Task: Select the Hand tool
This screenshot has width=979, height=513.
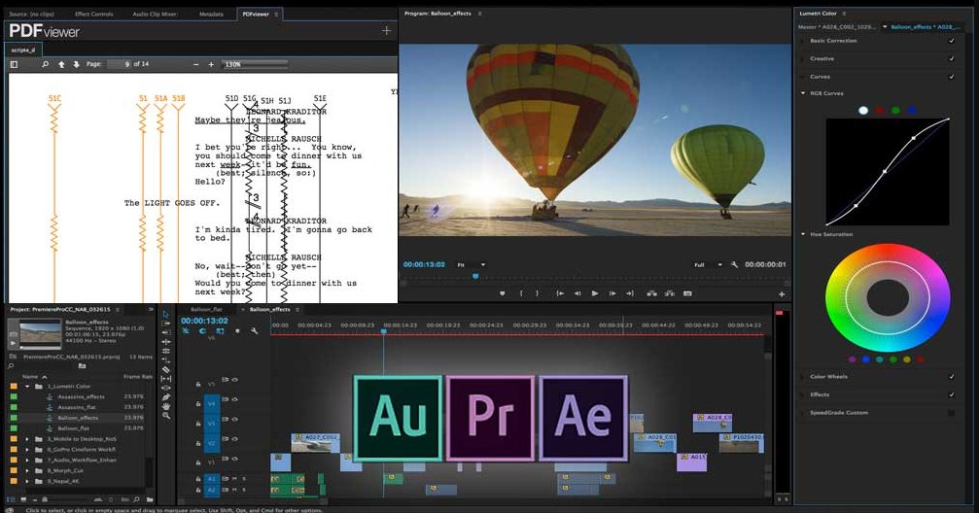Action: 166,406
